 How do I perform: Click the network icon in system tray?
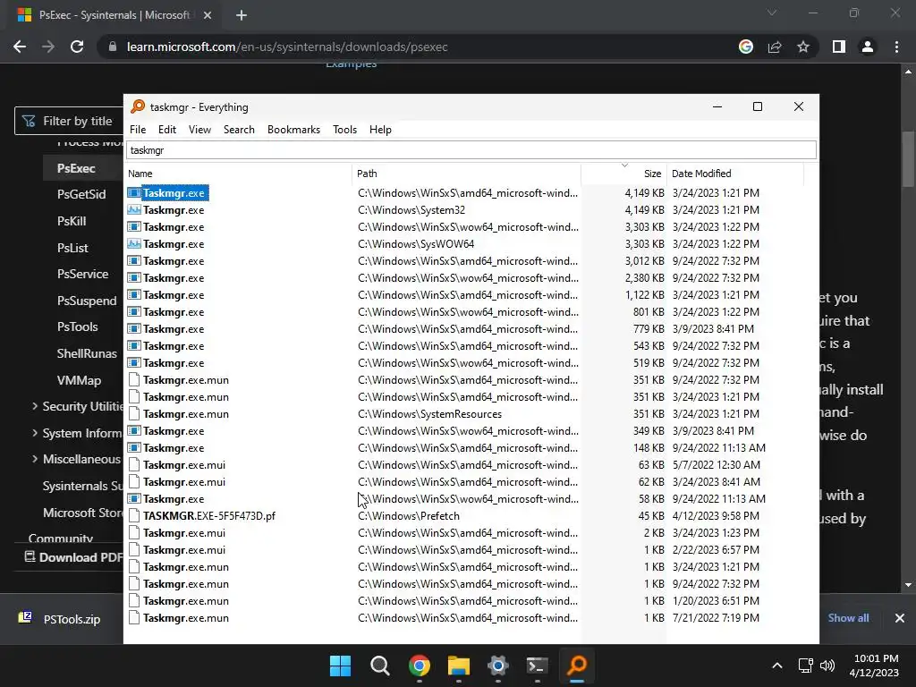806,666
